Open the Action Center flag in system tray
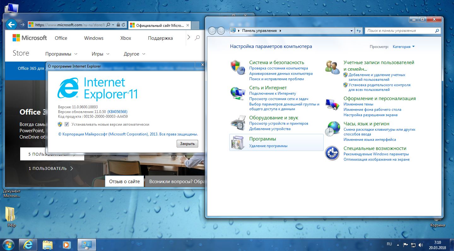This screenshot has width=454, height=251. (x=406, y=245)
